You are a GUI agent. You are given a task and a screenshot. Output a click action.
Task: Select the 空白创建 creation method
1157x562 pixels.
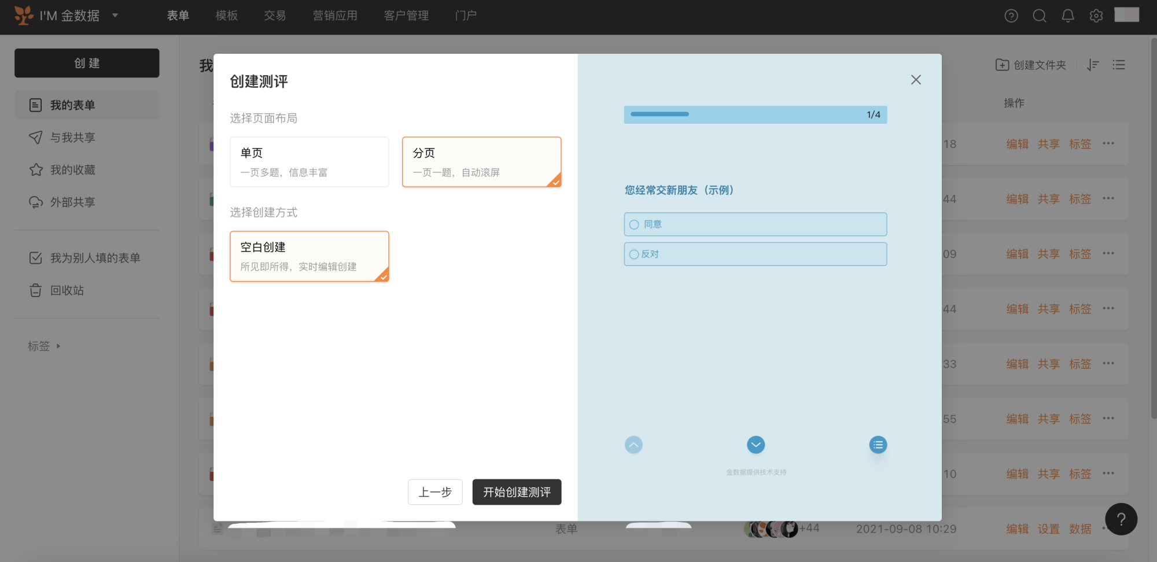pyautogui.click(x=309, y=256)
